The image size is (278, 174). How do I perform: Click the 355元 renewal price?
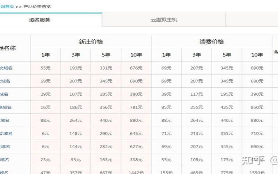pos(227,134)
